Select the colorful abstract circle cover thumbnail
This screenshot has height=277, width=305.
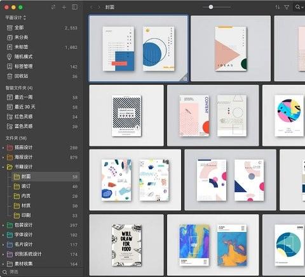coord(284,115)
